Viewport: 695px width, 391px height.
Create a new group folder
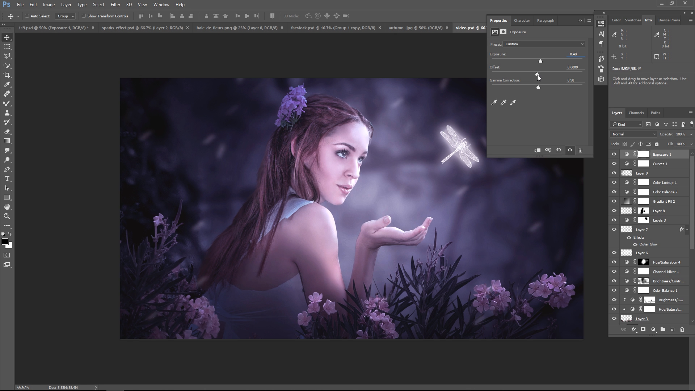663,329
